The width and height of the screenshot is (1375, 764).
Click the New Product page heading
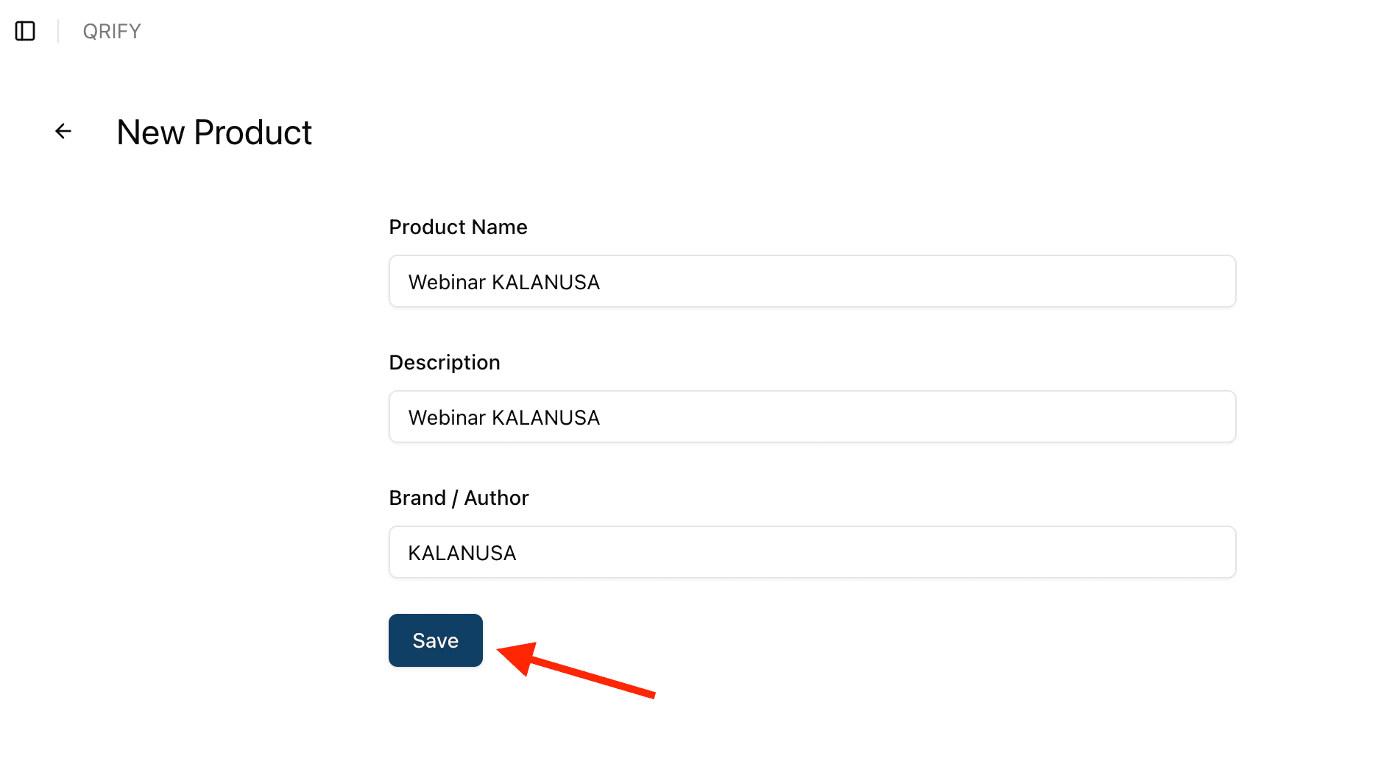click(x=214, y=133)
